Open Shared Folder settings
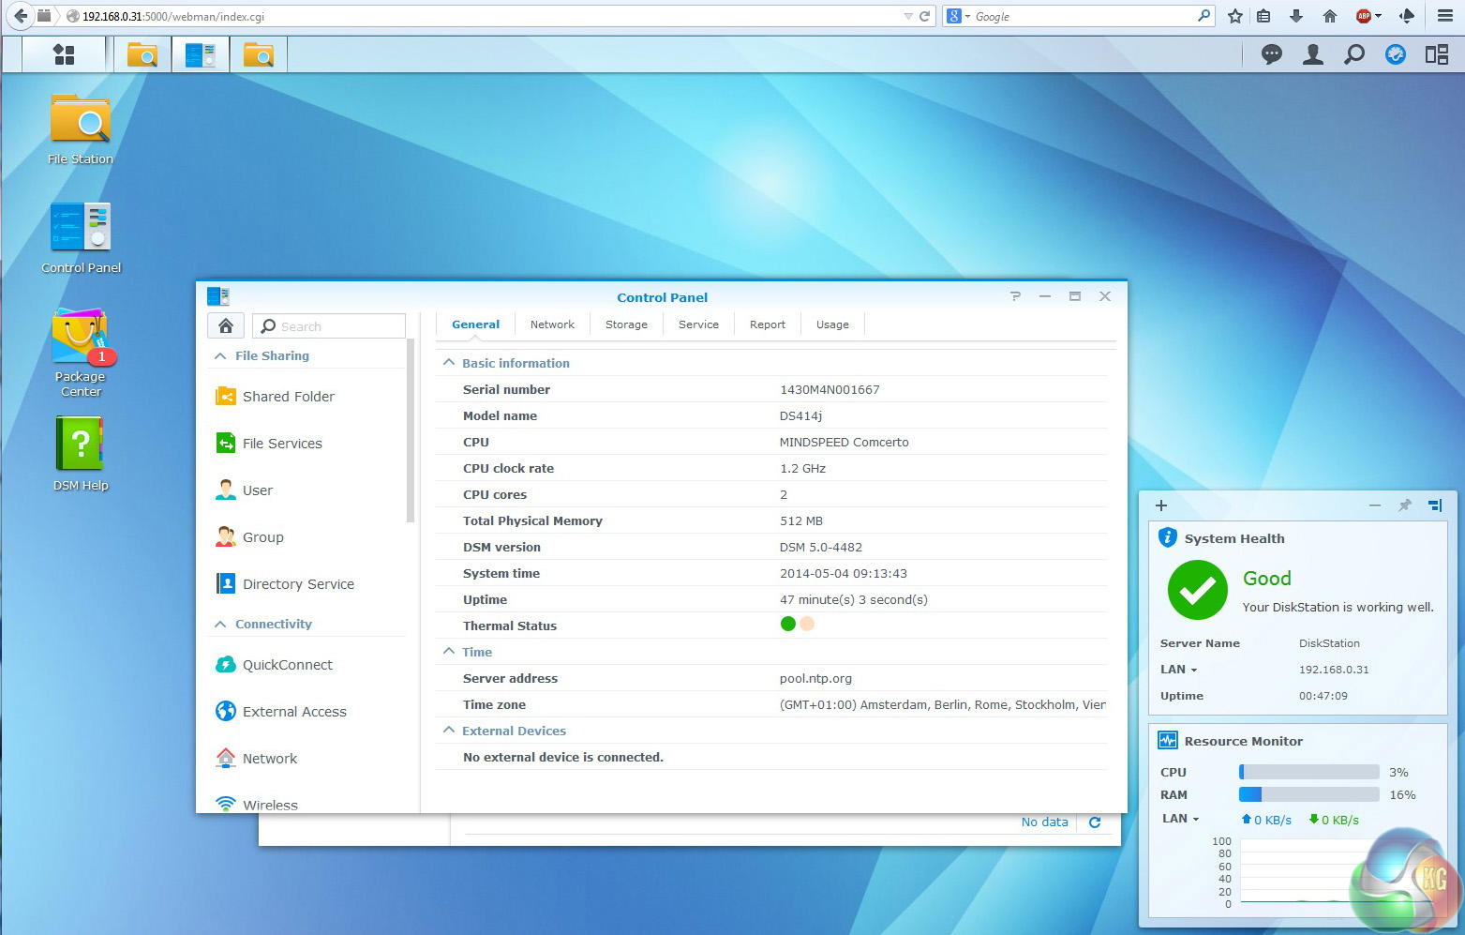Screen dimensions: 1465x935 click(288, 397)
